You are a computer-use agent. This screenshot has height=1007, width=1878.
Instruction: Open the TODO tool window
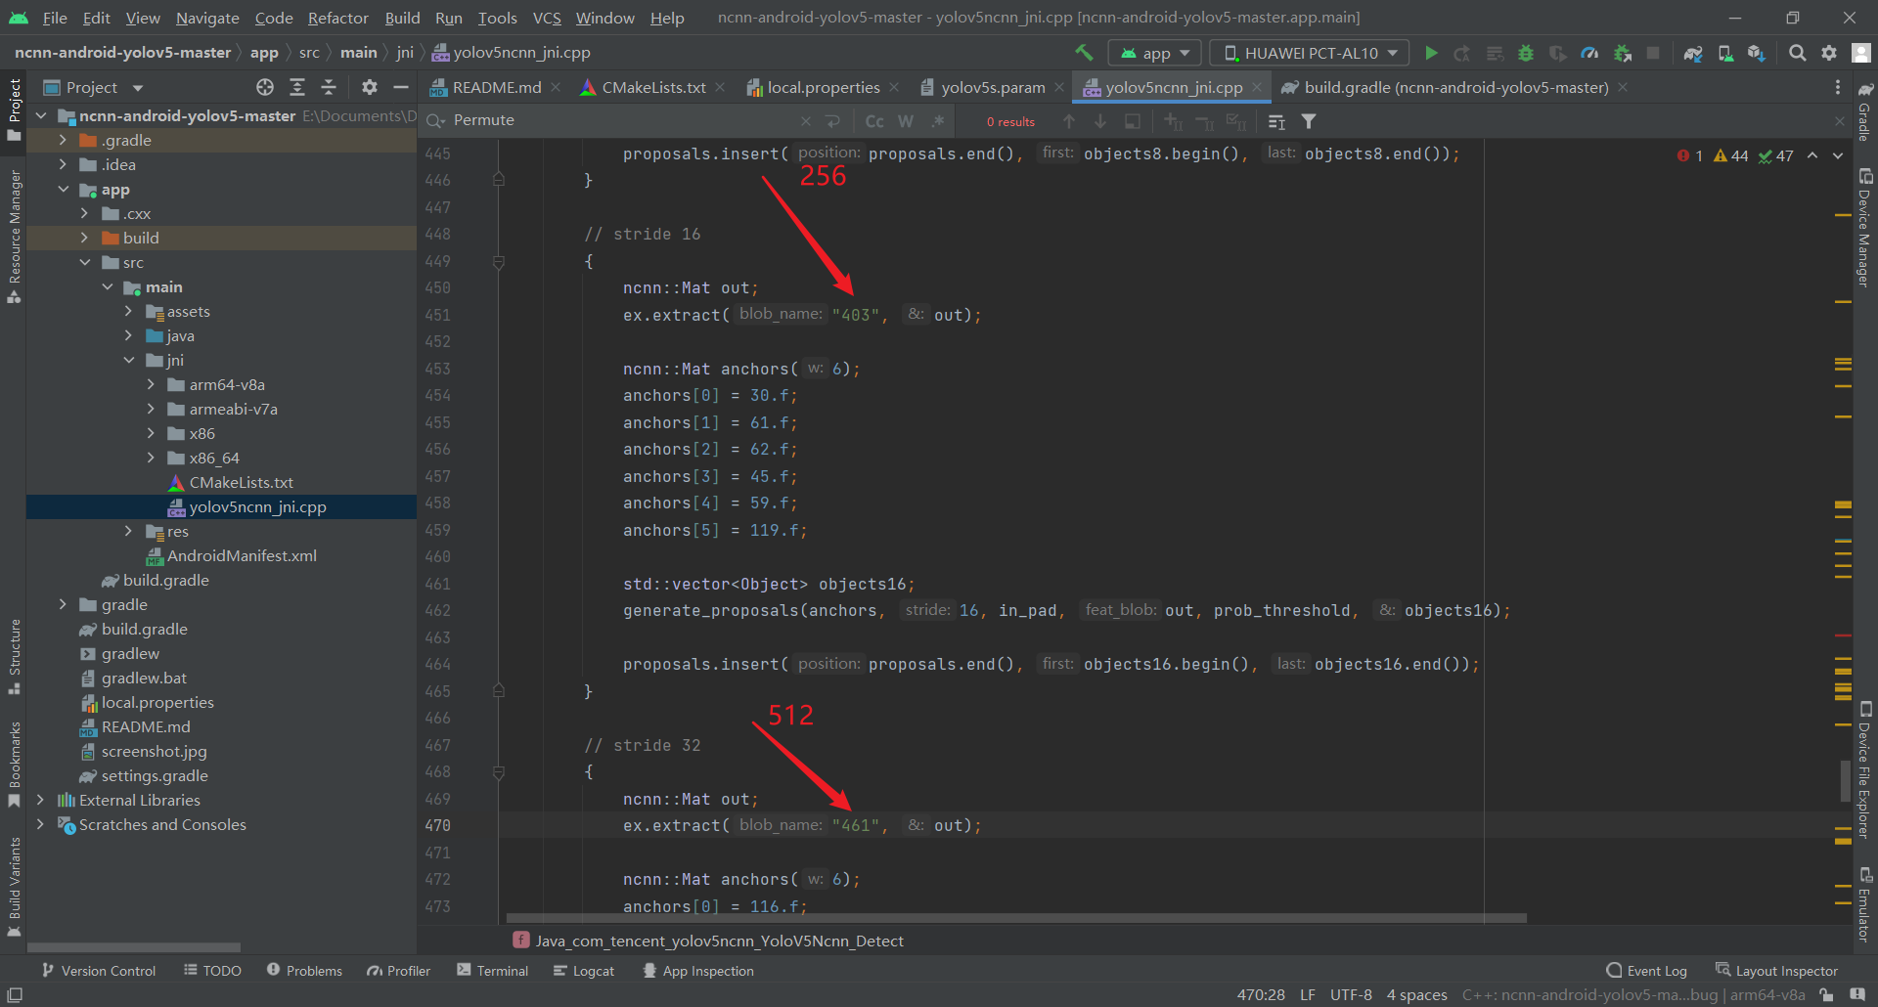212,970
